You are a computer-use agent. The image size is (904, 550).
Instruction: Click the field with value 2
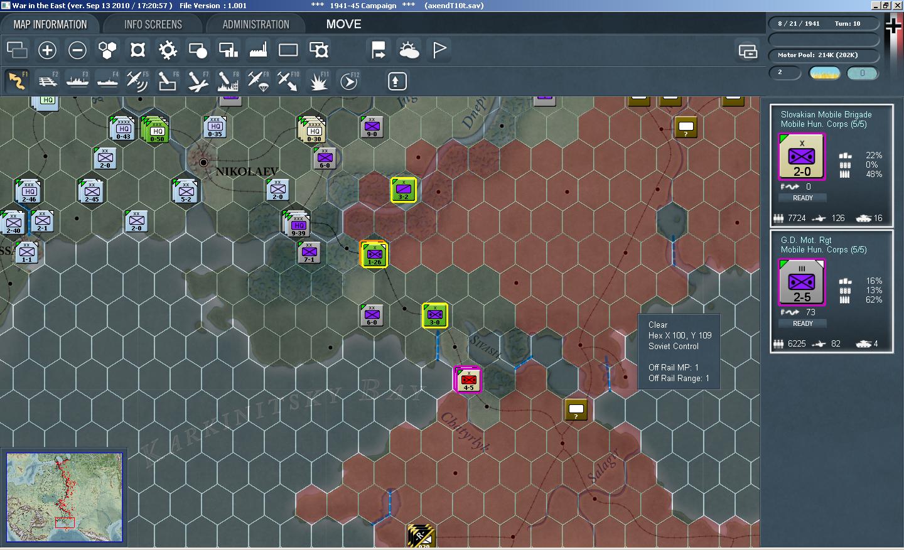coord(785,73)
